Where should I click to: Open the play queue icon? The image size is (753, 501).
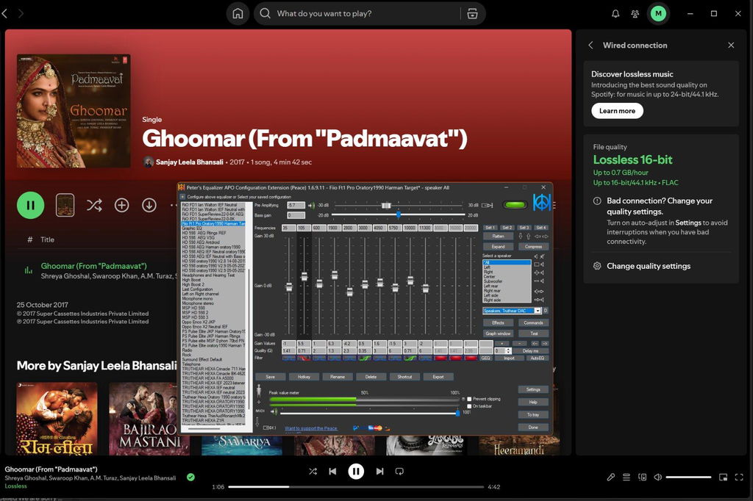(627, 477)
